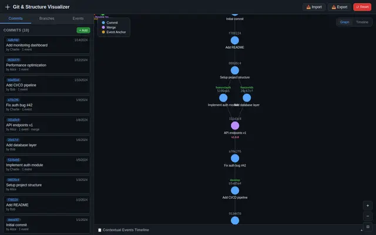Switch to the Timeline view toggle
The image size is (376, 235).
362,22
